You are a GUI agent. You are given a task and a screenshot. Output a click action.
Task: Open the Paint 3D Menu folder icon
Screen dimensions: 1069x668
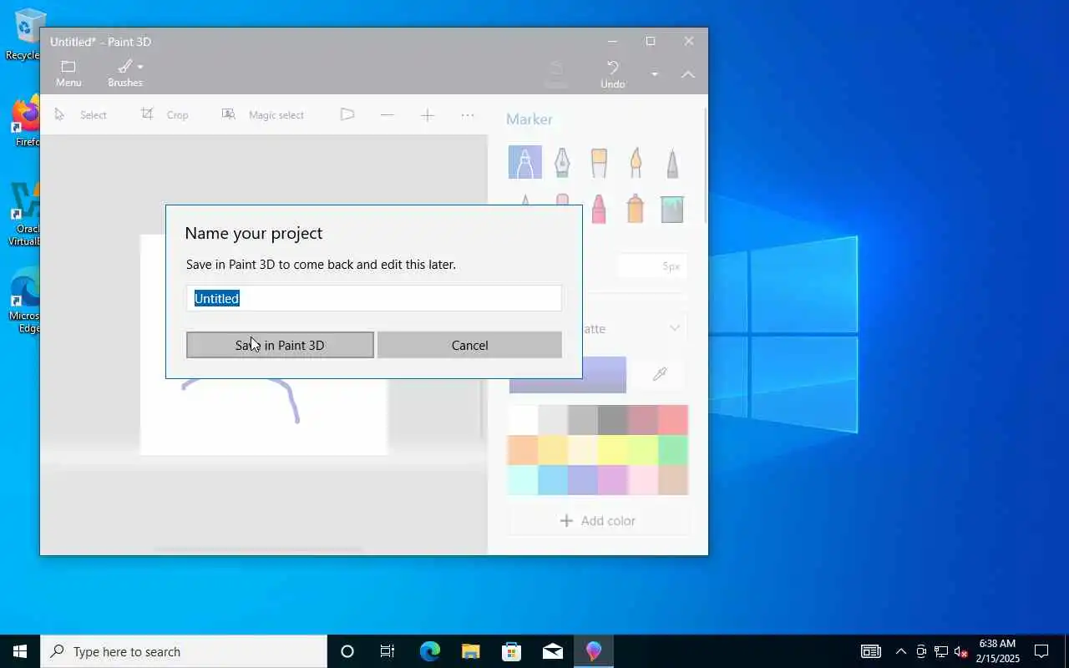coord(68,66)
